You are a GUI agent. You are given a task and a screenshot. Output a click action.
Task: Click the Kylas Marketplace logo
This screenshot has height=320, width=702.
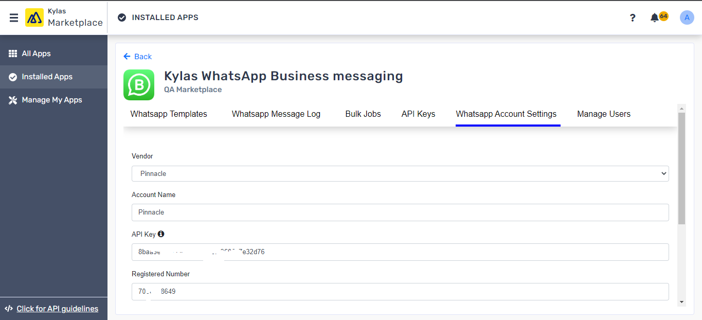click(x=64, y=17)
